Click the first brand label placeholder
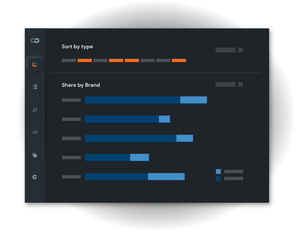 (x=71, y=100)
